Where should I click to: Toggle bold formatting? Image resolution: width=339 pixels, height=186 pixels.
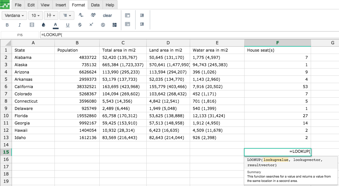(x=7, y=25)
